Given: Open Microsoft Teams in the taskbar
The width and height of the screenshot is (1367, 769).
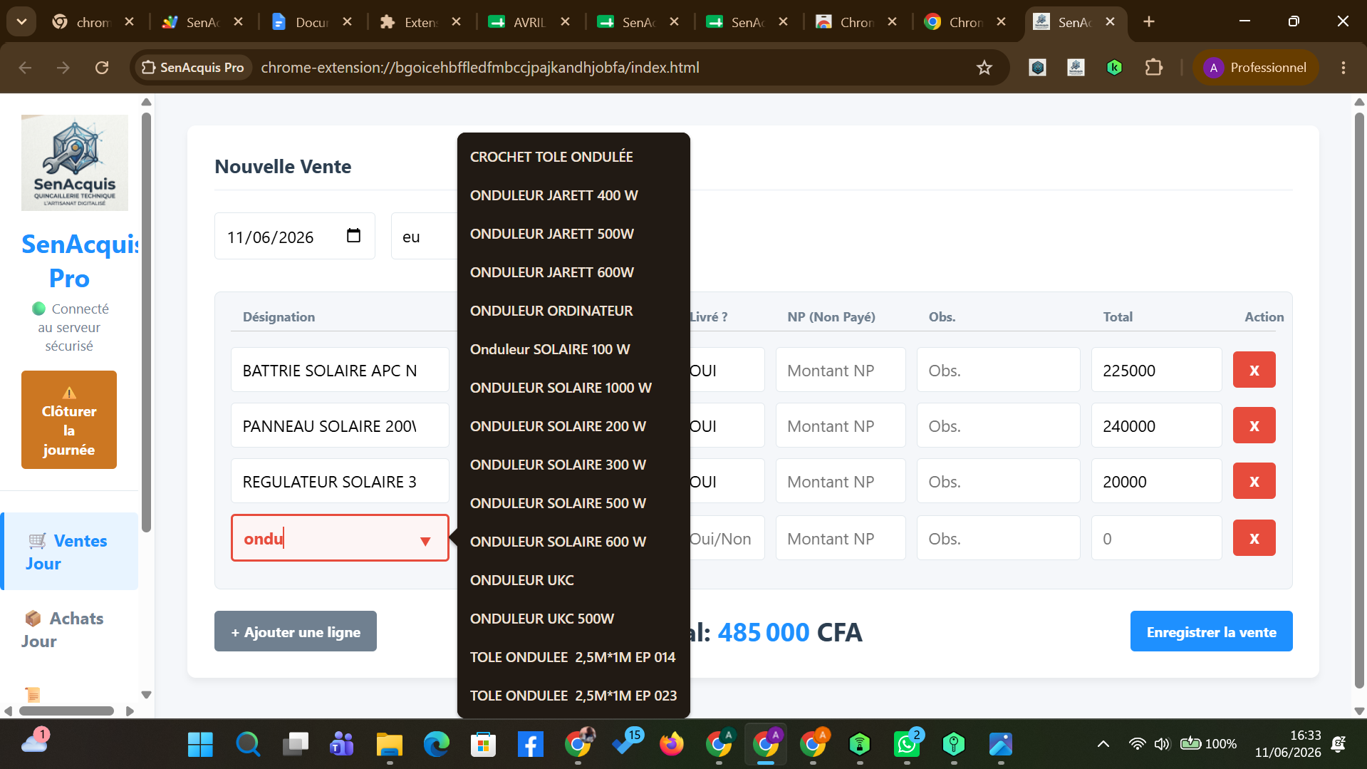Looking at the screenshot, I should (x=341, y=744).
